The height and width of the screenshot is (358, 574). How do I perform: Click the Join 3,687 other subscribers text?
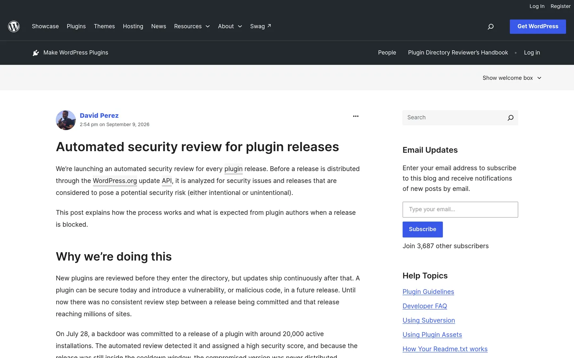446,246
